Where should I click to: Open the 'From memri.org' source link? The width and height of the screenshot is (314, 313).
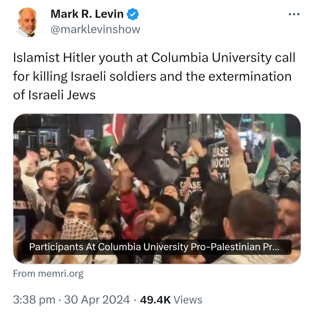click(x=48, y=274)
